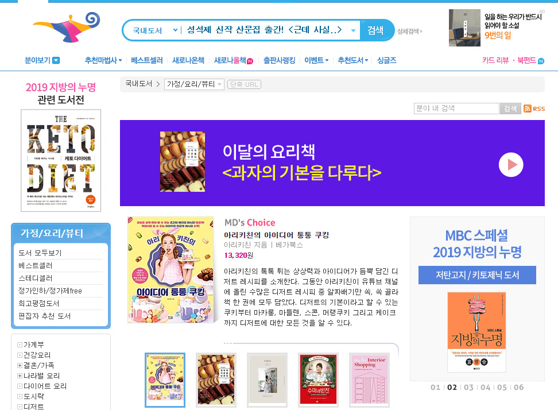Go to the 새로나올책 menu
558x410 pixels.
pos(230,60)
